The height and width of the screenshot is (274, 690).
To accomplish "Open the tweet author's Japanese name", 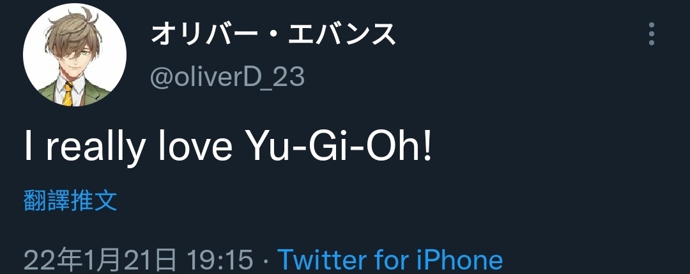I will (x=273, y=34).
